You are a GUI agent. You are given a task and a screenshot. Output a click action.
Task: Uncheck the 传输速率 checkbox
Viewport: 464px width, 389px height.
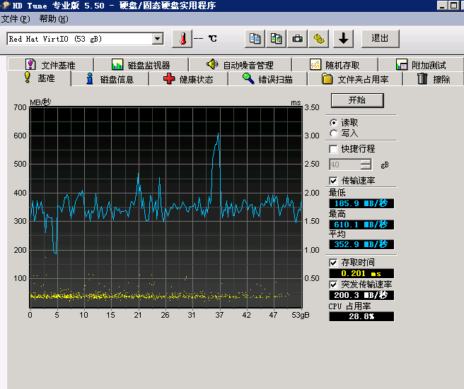pyautogui.click(x=334, y=181)
